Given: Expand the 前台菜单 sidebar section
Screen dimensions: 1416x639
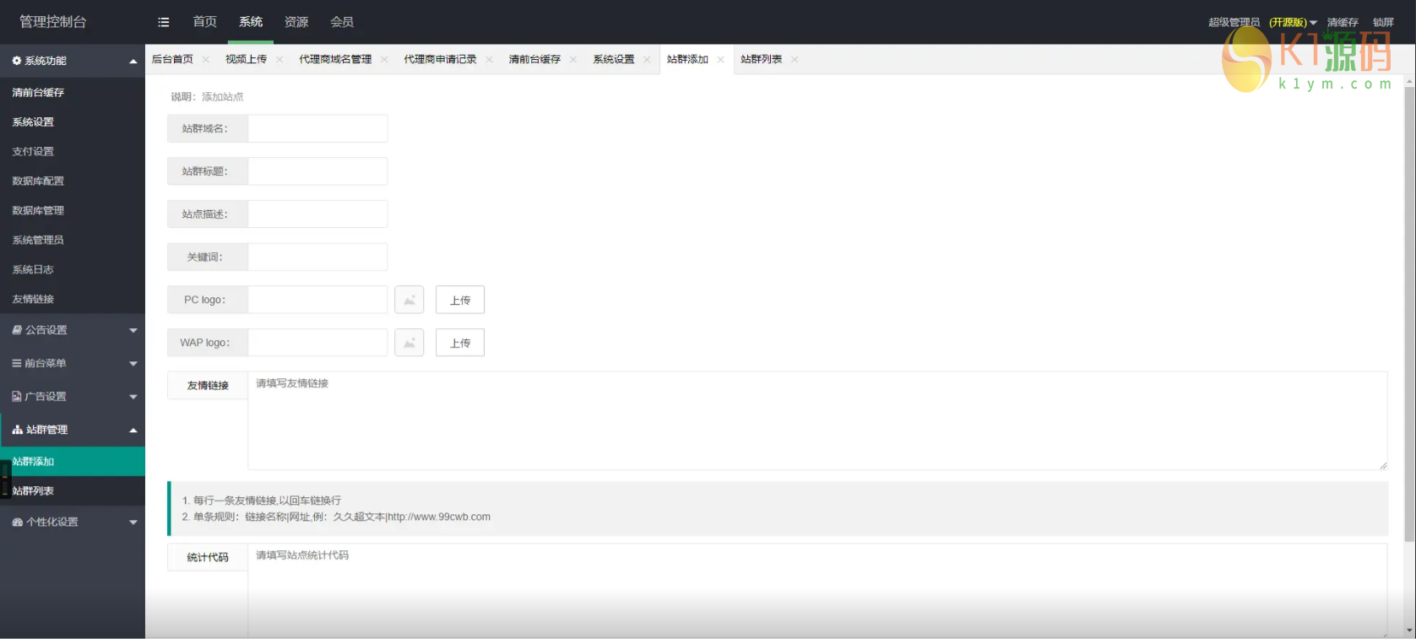Looking at the screenshot, I should (x=73, y=363).
